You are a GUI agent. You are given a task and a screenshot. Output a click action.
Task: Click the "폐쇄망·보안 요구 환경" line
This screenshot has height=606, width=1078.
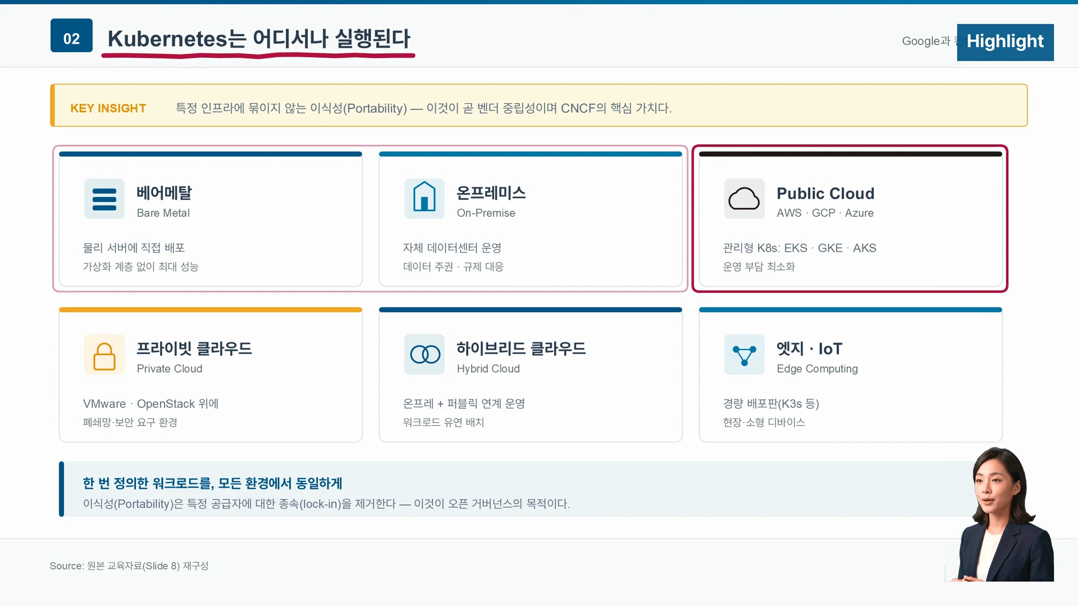click(x=130, y=422)
